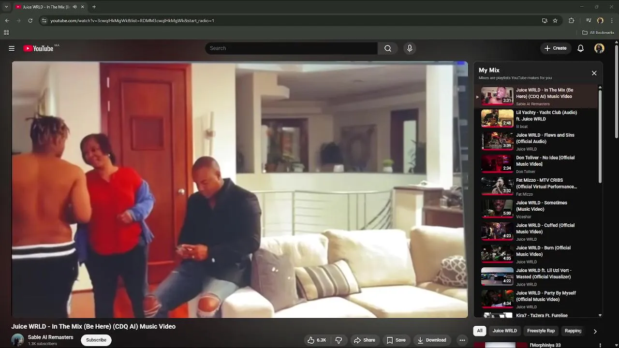Close the My Mix playlist panel
This screenshot has width=619, height=348.
point(594,73)
